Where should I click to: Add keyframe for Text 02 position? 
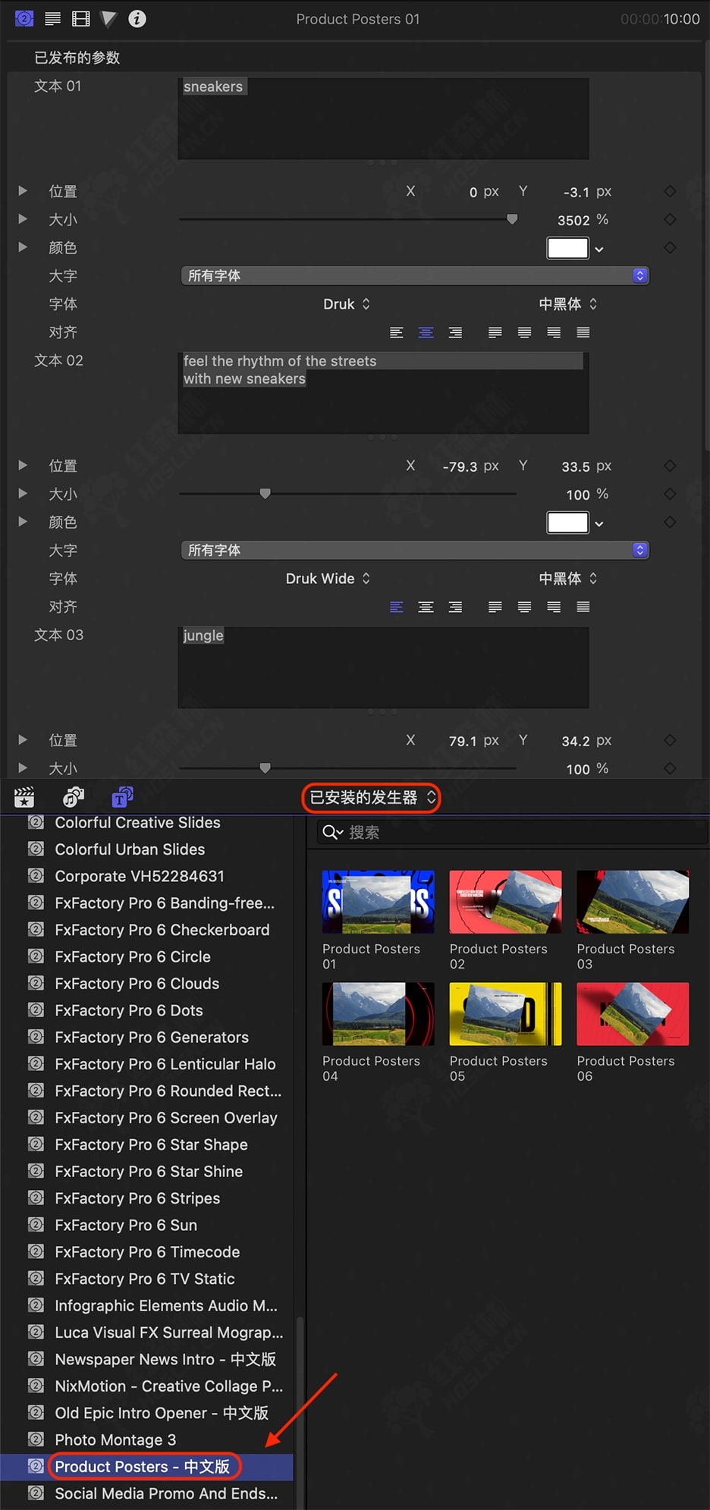point(670,466)
